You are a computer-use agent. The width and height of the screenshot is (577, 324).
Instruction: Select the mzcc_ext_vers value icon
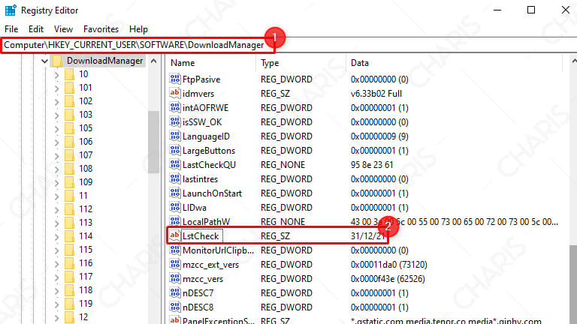[x=175, y=264]
